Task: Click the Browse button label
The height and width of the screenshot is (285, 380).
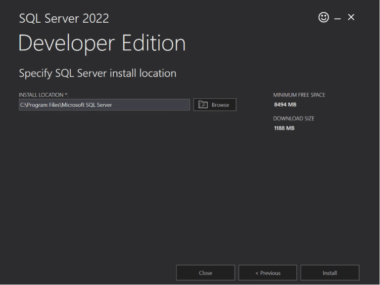Action: click(x=220, y=105)
